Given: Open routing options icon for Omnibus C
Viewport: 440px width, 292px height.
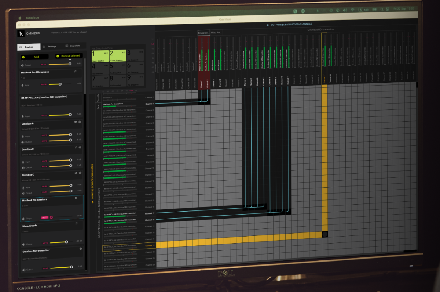Looking at the screenshot, I should click(x=76, y=173).
